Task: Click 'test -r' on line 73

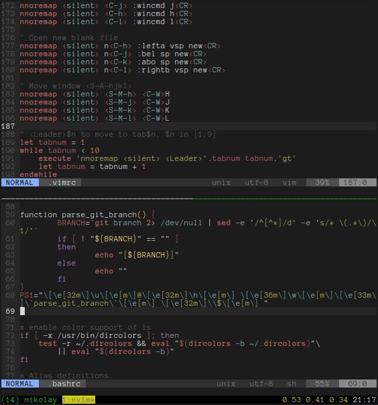Action: click(x=55, y=343)
